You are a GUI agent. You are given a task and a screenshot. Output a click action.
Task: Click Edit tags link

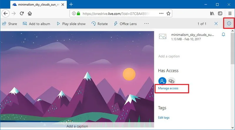tap(164, 118)
